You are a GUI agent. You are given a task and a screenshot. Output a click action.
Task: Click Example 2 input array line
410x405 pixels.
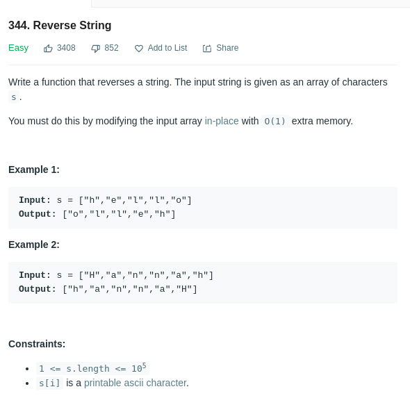116,275
